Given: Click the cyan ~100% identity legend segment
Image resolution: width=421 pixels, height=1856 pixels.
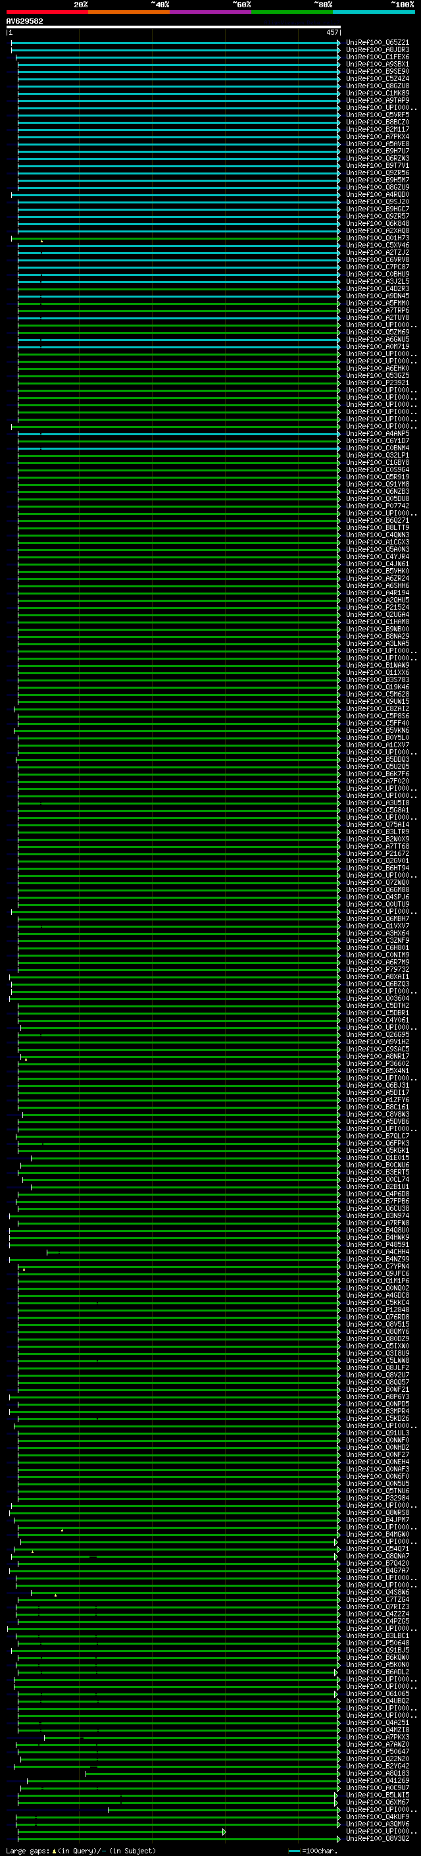Looking at the screenshot, I should tap(374, 13).
